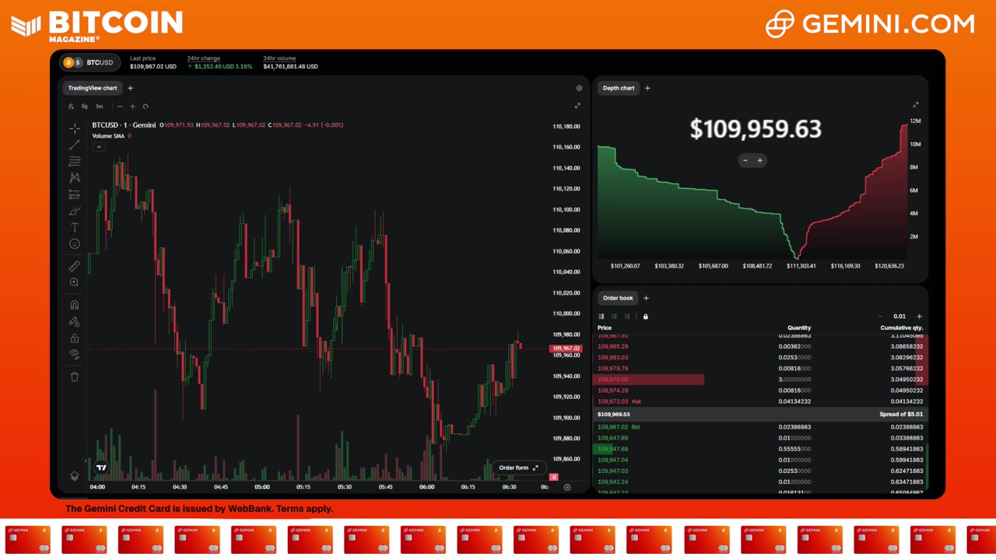Image resolution: width=996 pixels, height=560 pixels.
Task: Toggle the order book lock icon
Action: tap(646, 317)
